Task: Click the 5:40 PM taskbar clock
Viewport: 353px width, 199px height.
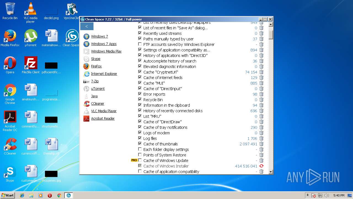Action: 339,195
